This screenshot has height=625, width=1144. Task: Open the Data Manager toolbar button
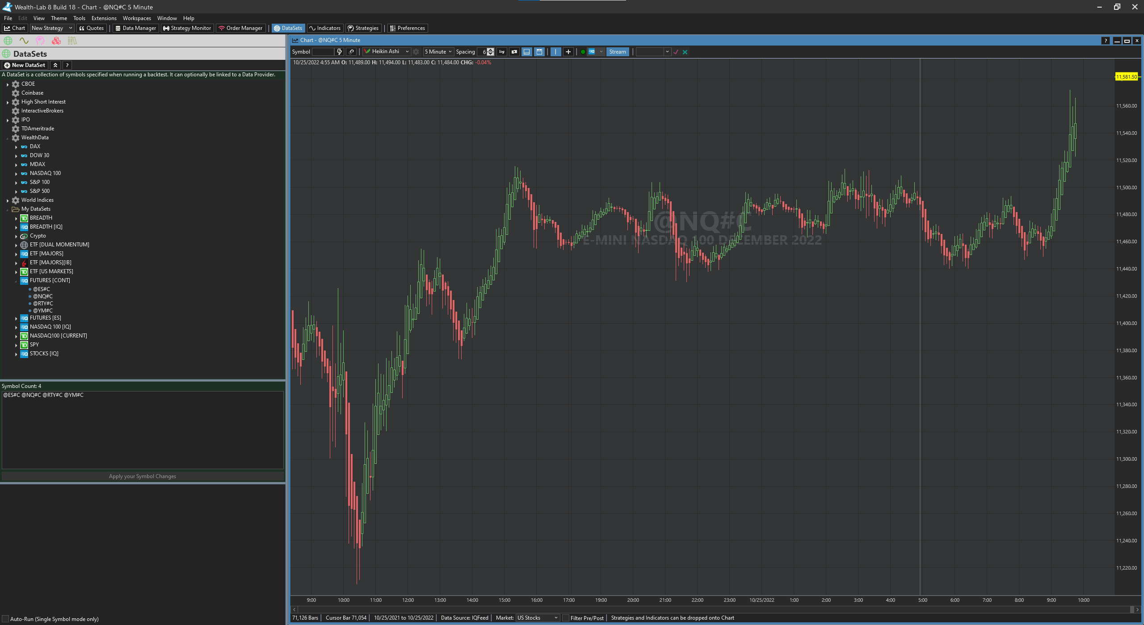pyautogui.click(x=135, y=28)
